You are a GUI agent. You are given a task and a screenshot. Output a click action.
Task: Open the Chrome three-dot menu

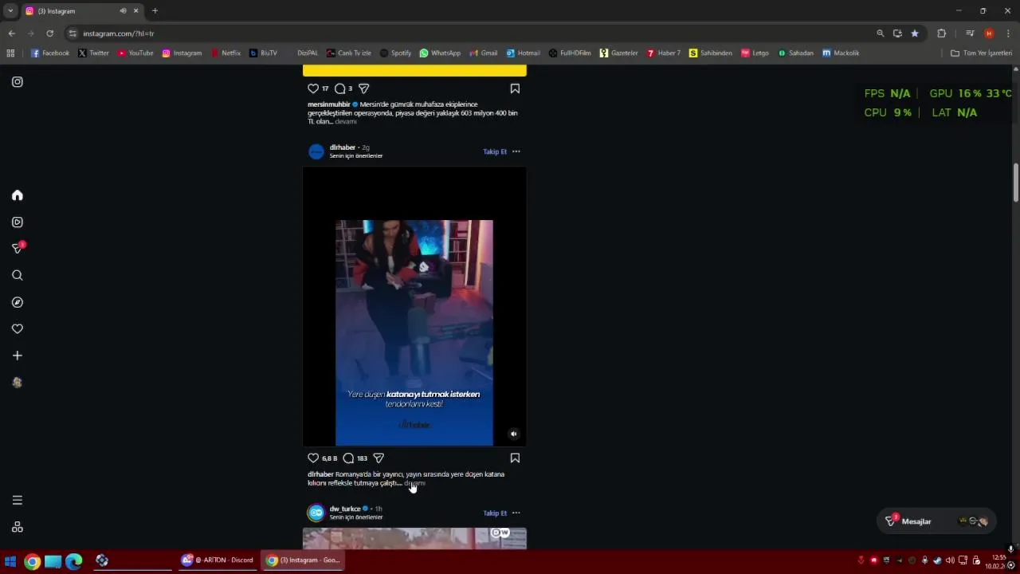coord(1009,33)
